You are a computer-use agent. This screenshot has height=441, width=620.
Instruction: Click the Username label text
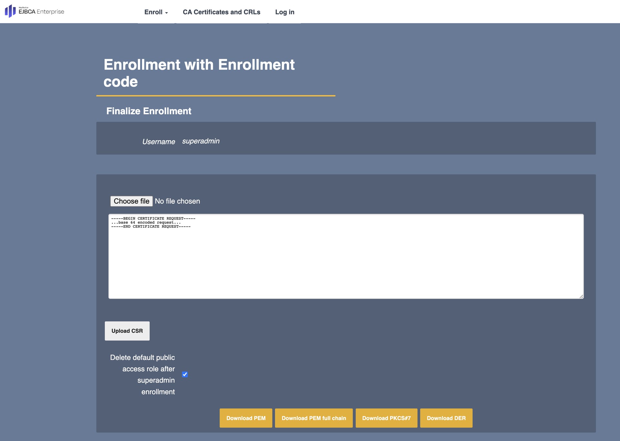coord(159,142)
